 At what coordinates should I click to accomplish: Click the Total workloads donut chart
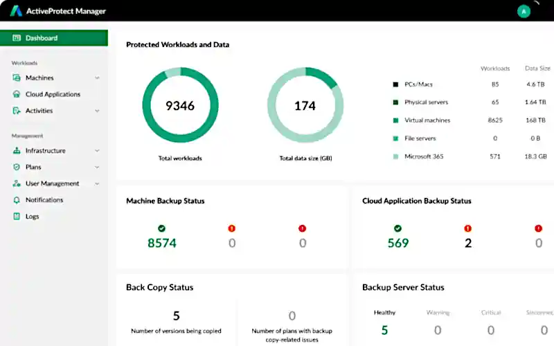point(180,105)
